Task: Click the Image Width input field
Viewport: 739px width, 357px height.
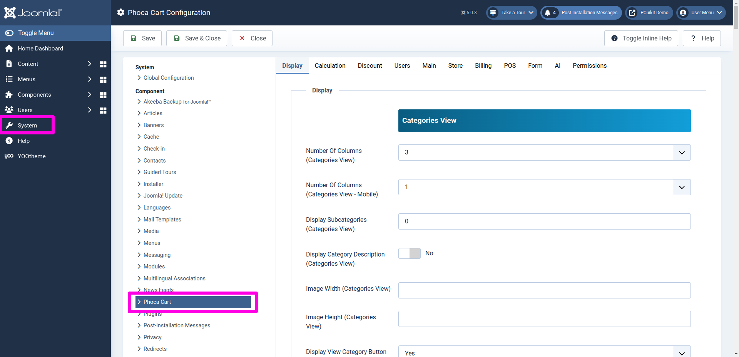Action: [544, 290]
